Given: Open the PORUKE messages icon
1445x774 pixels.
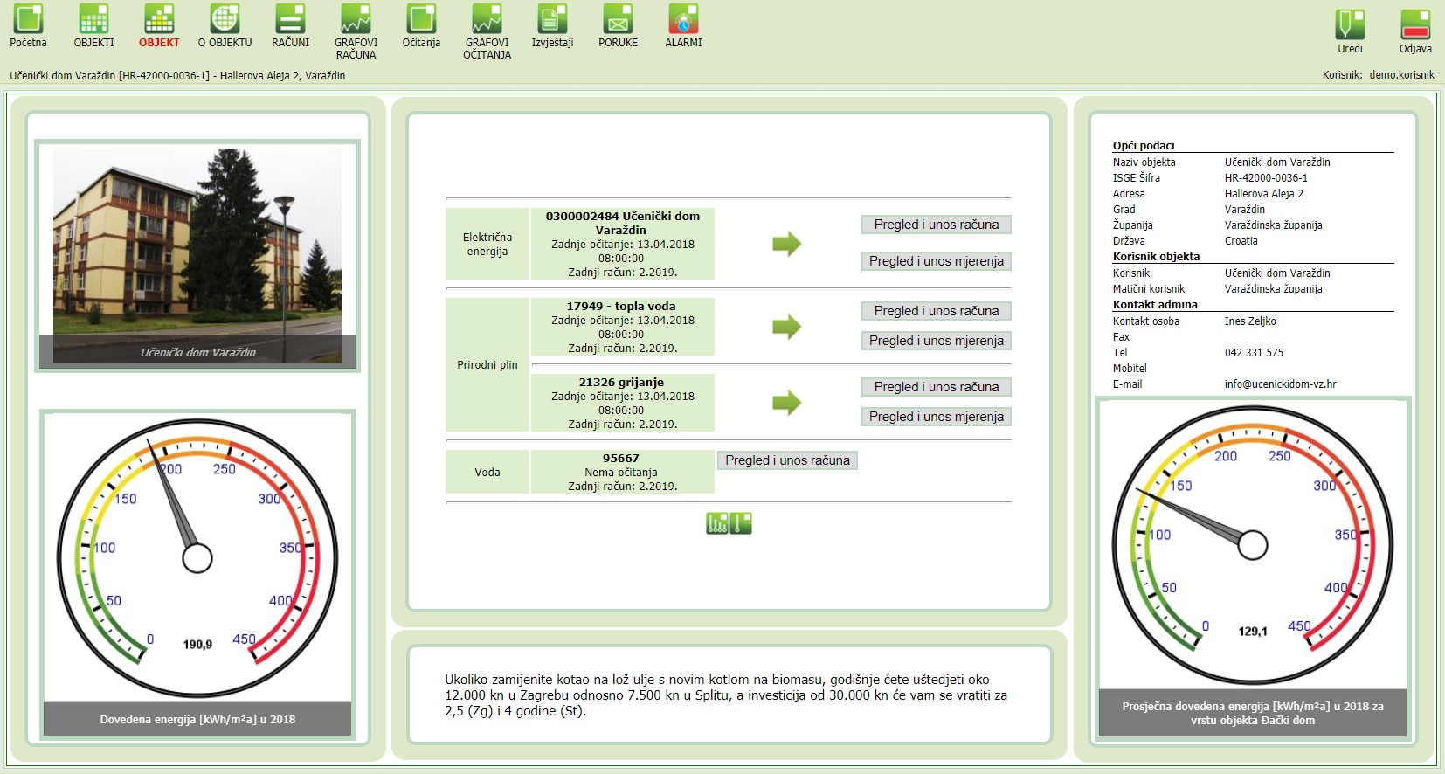Looking at the screenshot, I should [x=618, y=19].
